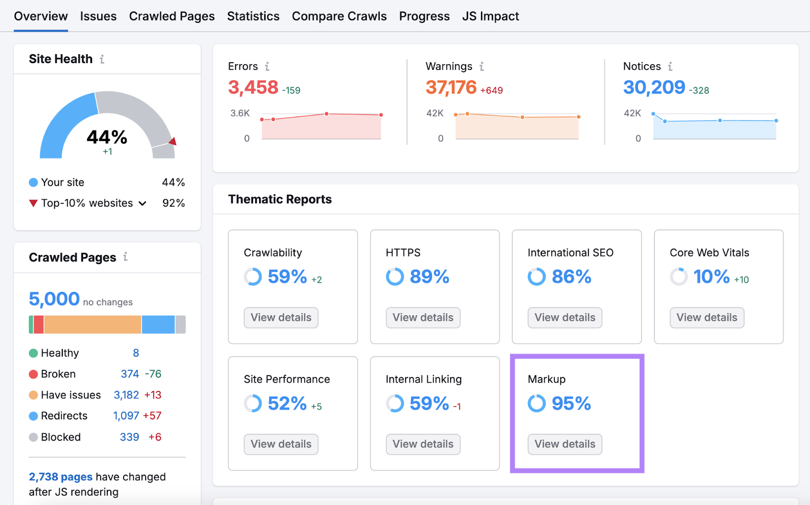Click the info icon next to Errors

coord(267,66)
